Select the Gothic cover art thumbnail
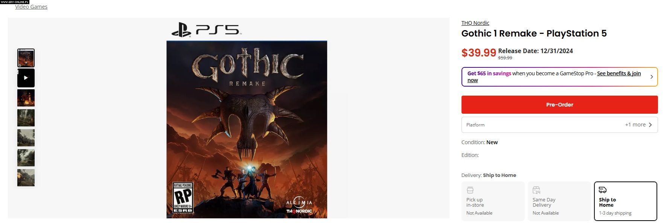Viewport: 667px width, 224px height. click(x=26, y=58)
